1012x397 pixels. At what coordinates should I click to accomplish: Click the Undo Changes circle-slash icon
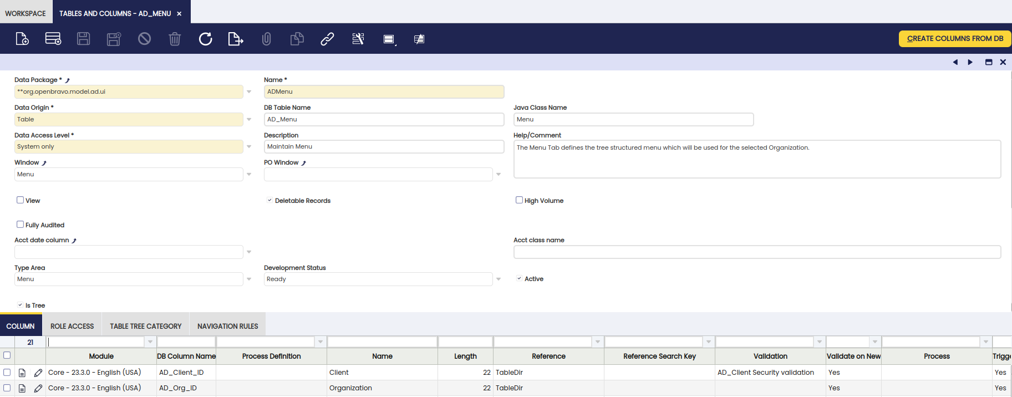pyautogui.click(x=144, y=39)
